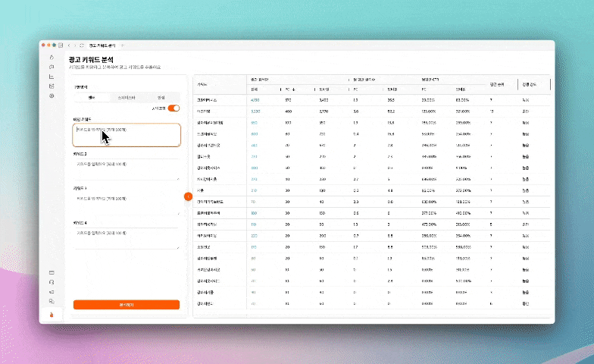594x364 pixels.
Task: Click the keyword column header in table
Action: click(x=202, y=85)
